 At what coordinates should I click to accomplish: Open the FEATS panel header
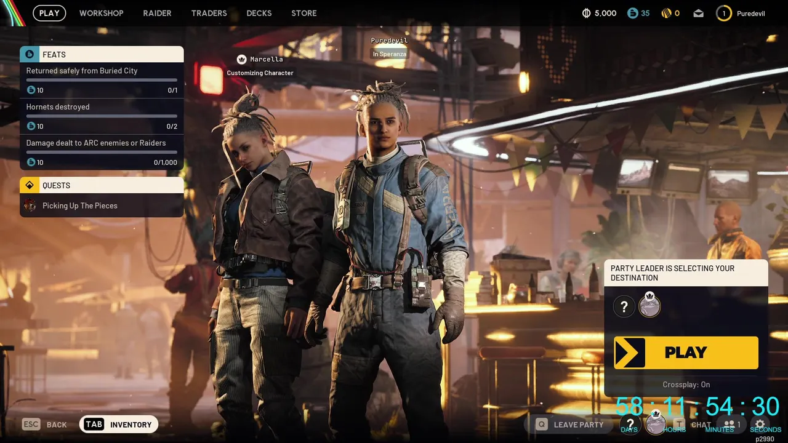coord(102,54)
